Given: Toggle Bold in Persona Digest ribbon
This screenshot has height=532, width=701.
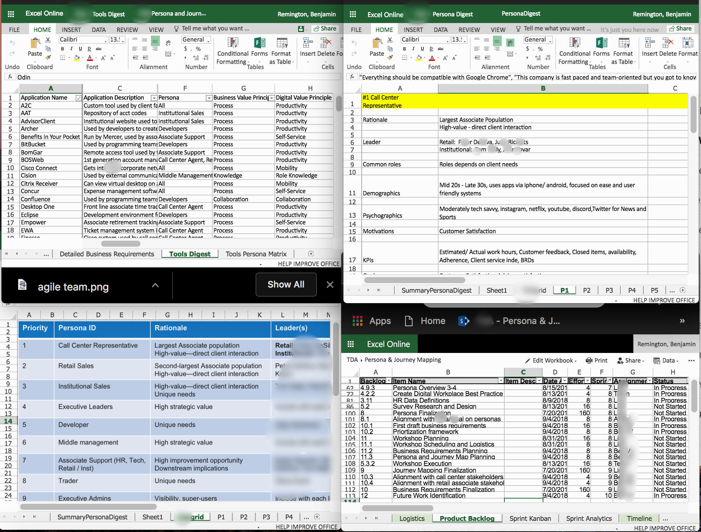Looking at the screenshot, I should click(x=404, y=49).
